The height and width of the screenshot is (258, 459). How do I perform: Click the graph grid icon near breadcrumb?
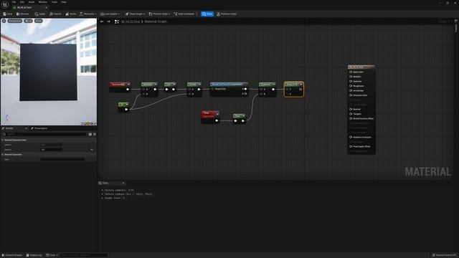click(x=117, y=21)
